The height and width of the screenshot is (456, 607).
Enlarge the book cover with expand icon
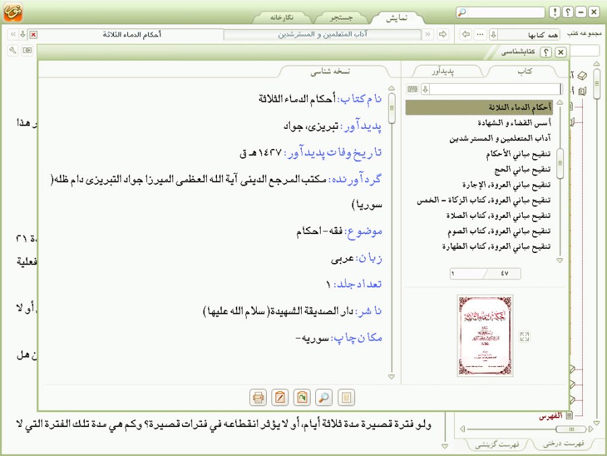tap(525, 337)
